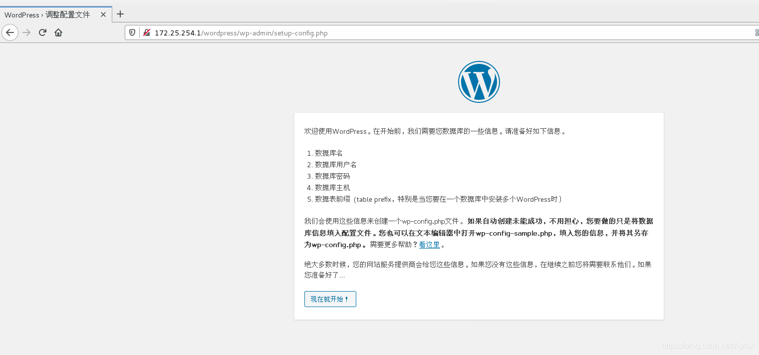Reload the current page
The image size is (759, 355).
42,32
